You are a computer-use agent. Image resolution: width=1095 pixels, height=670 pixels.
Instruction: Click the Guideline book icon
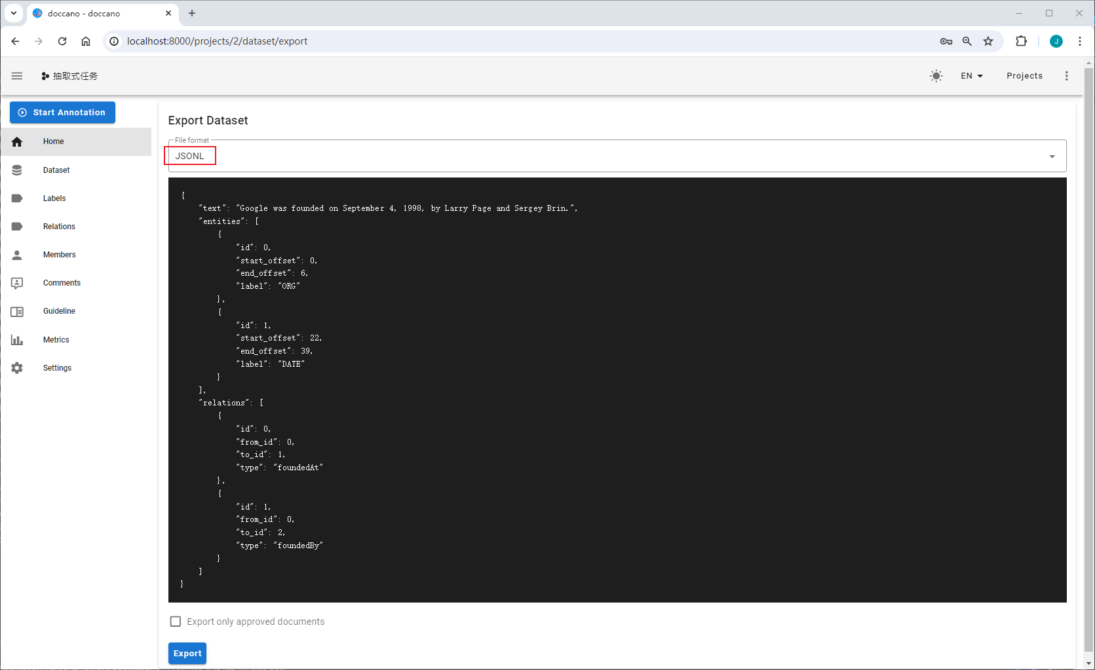(x=17, y=310)
